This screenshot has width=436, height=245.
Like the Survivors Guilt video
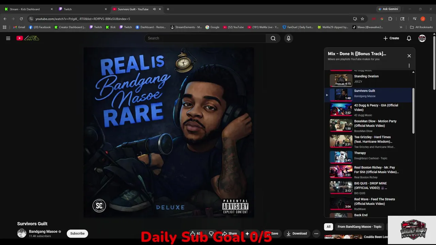click(195, 233)
